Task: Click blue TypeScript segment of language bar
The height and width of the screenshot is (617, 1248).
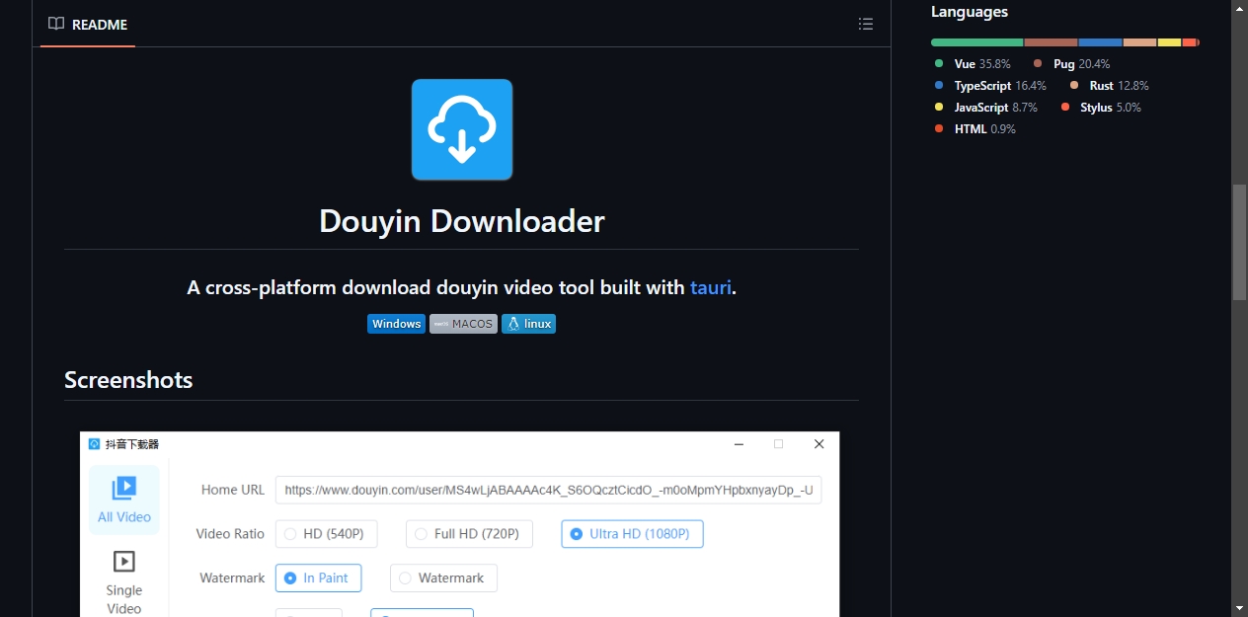Action: (1100, 42)
